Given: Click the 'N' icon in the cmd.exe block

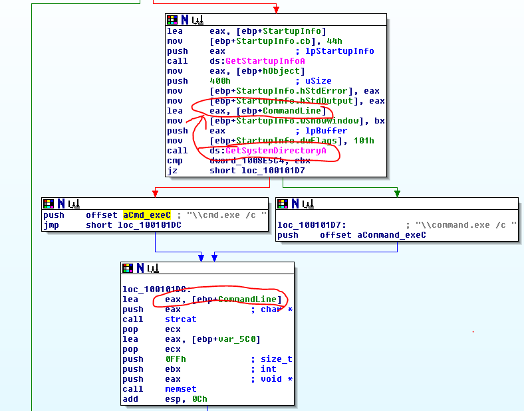Looking at the screenshot, I should pos(61,203).
